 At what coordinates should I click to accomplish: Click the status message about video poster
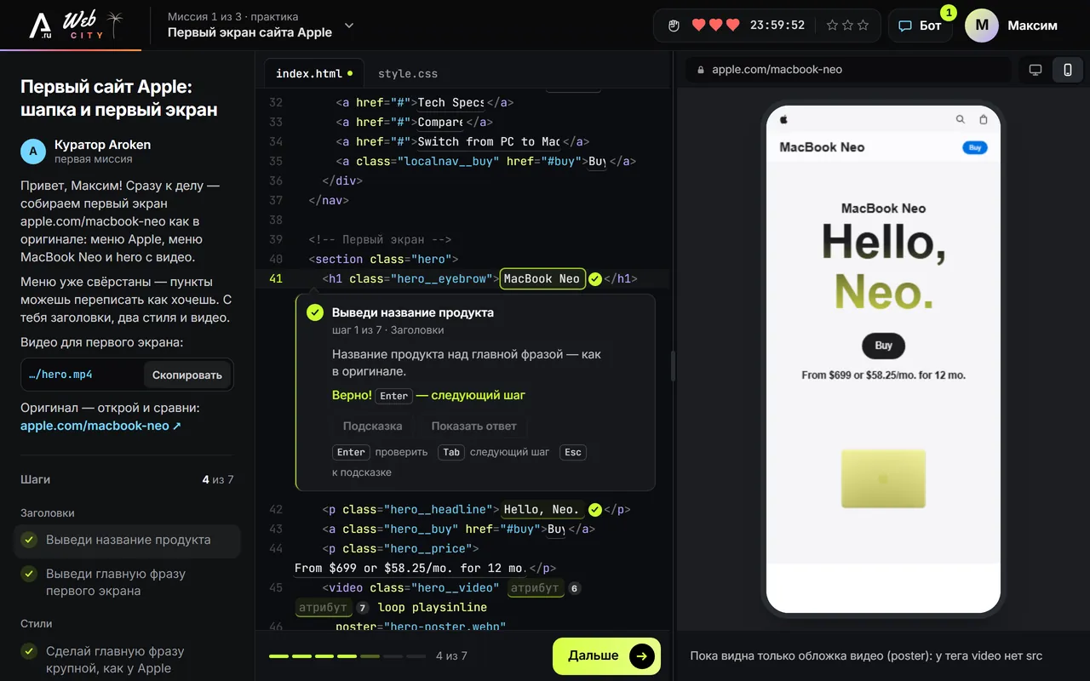(866, 655)
